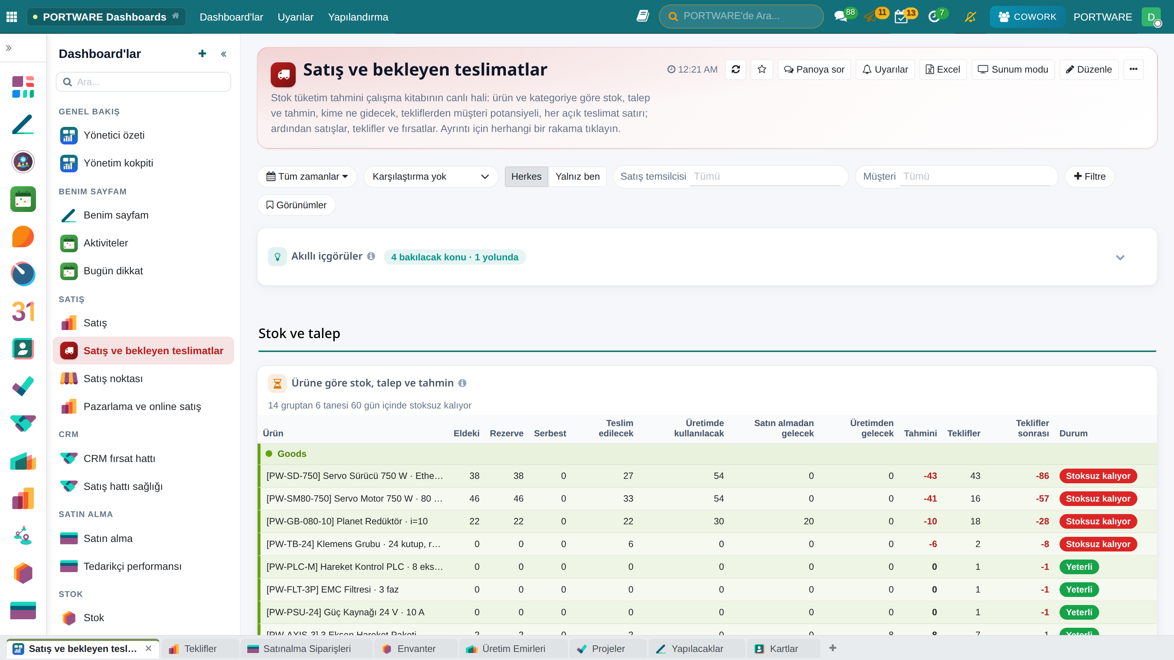
Task: Open the Karşılaştırma yok comparison dropdown
Action: 430,176
